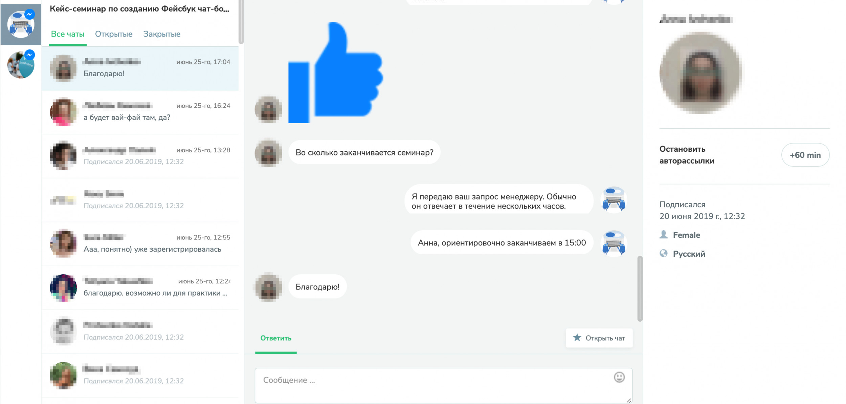
Task: Click the conversation pane vertical scrollbar
Action: (640, 288)
